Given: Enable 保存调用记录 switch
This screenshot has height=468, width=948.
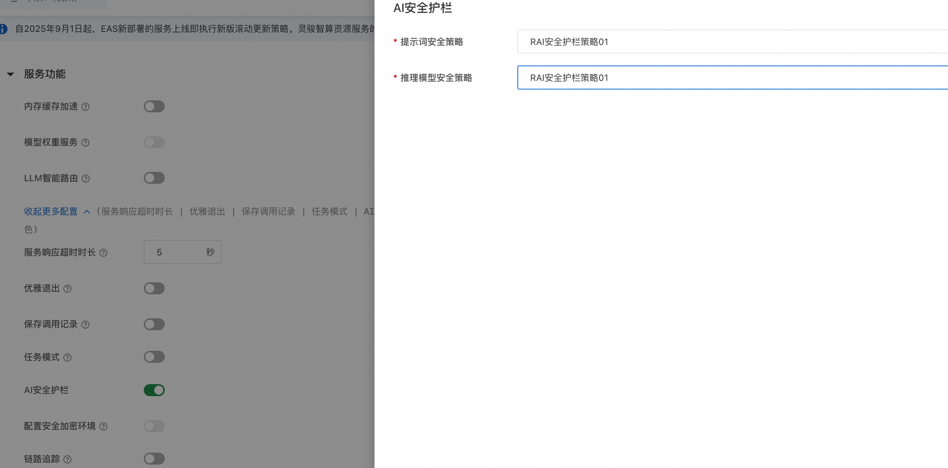Looking at the screenshot, I should pyautogui.click(x=154, y=324).
